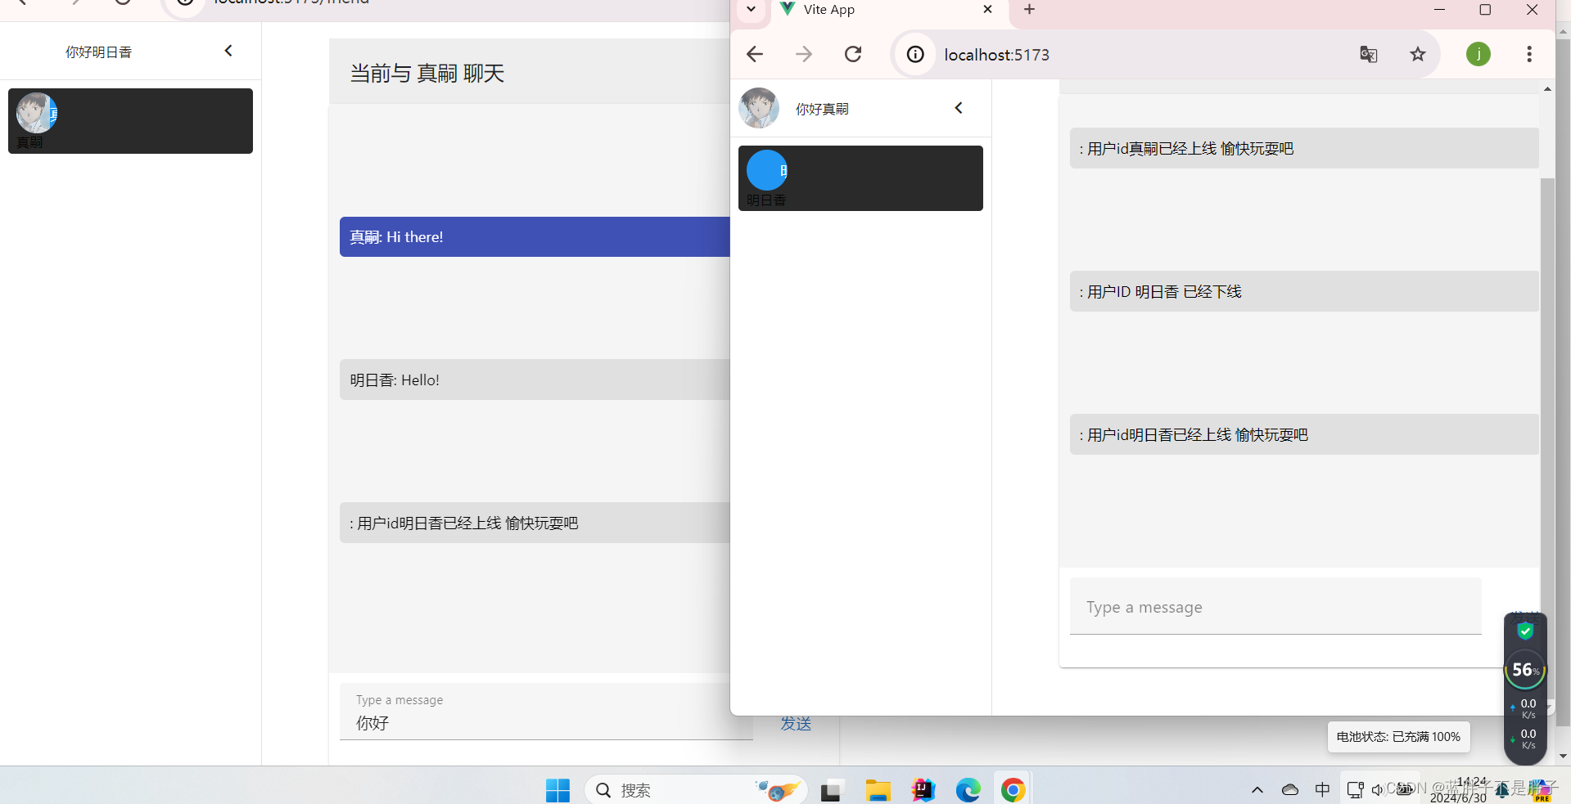Click the 真嗣: Hi there! message bubble

(535, 236)
